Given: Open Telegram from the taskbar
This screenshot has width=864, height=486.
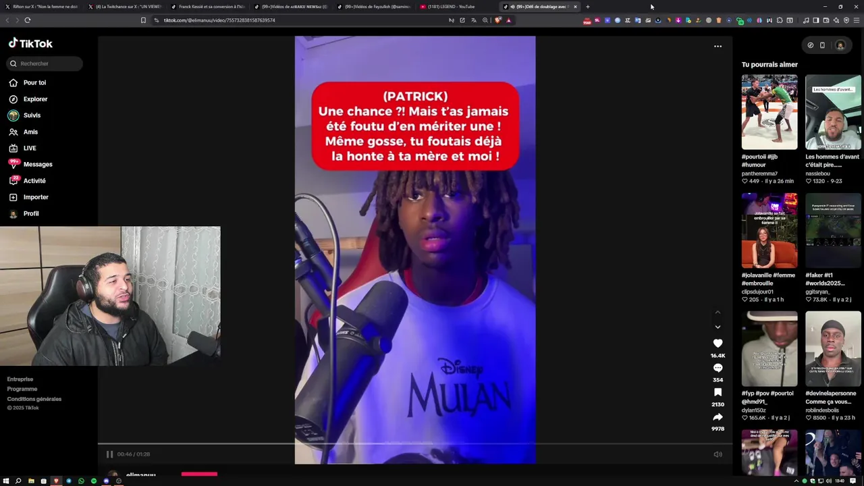Looking at the screenshot, I should point(69,481).
